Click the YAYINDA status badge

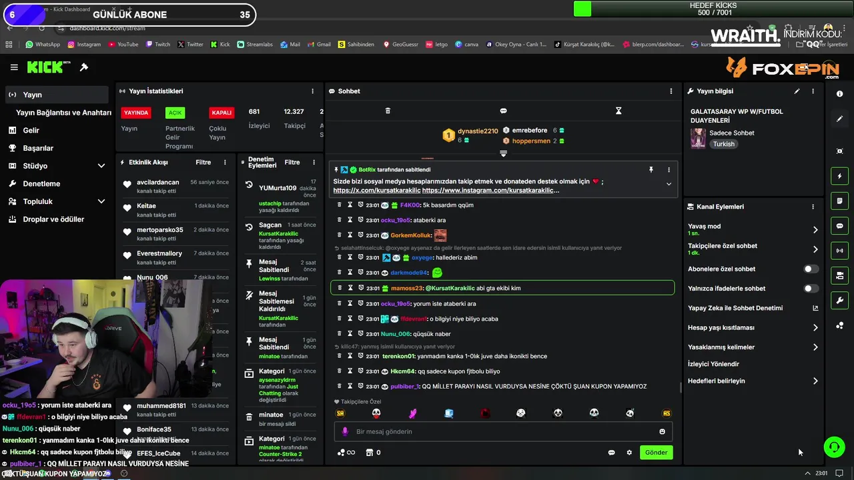[x=135, y=113]
